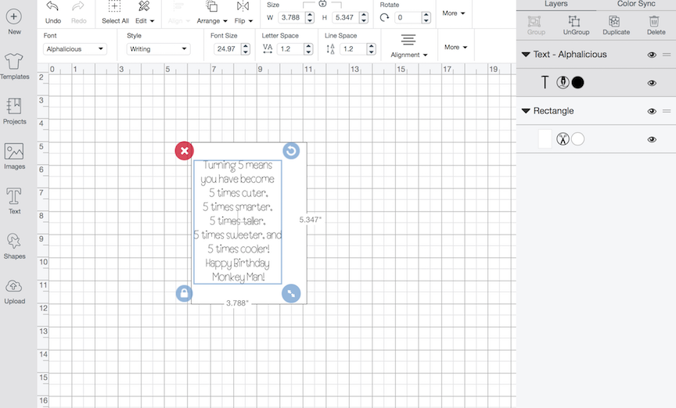The image size is (676, 408).
Task: Click the rotate handle on text box
Action: [x=291, y=151]
